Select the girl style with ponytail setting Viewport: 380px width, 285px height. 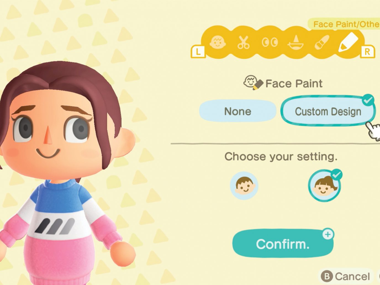coord(325,186)
